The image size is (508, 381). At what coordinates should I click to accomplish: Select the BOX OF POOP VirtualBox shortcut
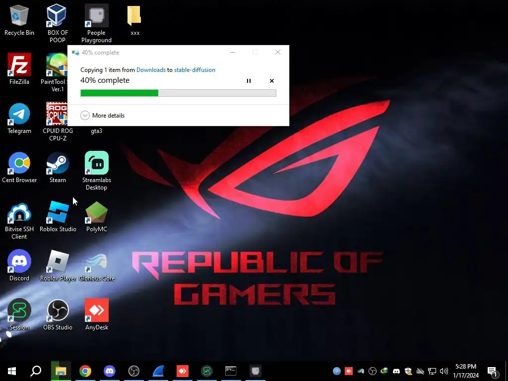pyautogui.click(x=58, y=23)
